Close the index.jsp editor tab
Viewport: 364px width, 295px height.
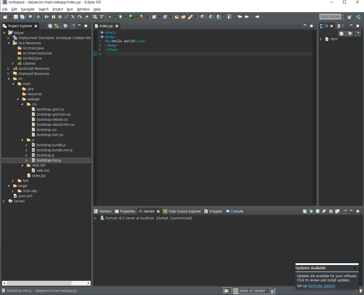coord(117,26)
